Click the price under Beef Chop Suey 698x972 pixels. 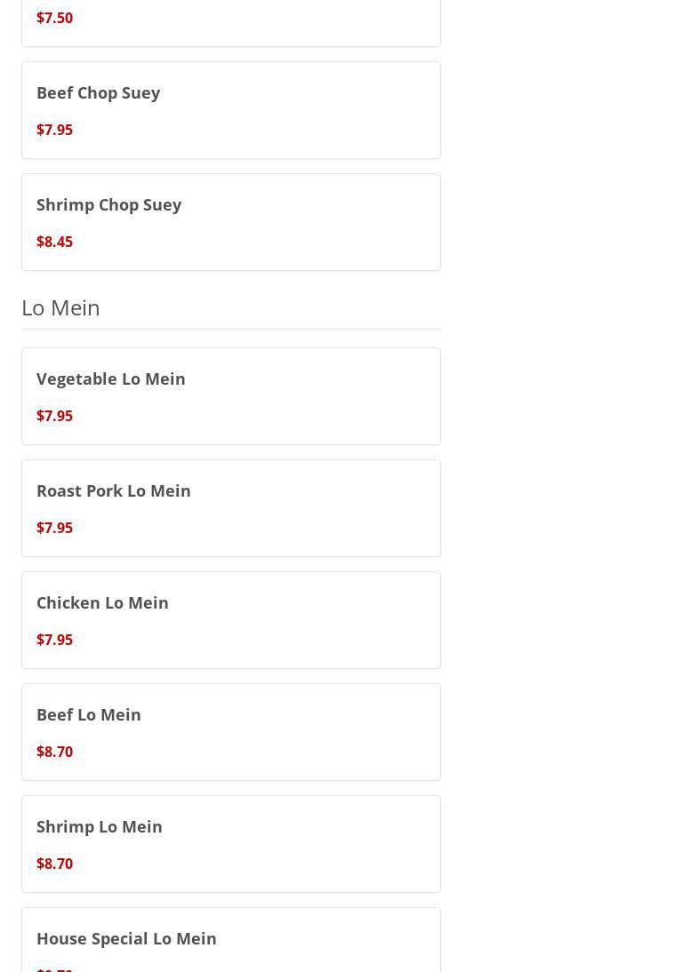(x=54, y=130)
